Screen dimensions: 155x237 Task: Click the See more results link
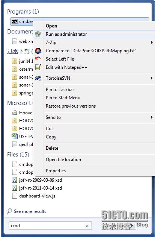tap(30, 211)
